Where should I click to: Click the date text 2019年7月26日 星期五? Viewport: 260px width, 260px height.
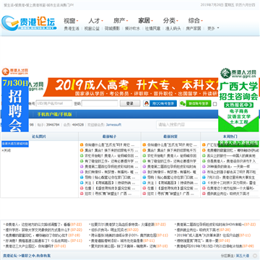217,4
